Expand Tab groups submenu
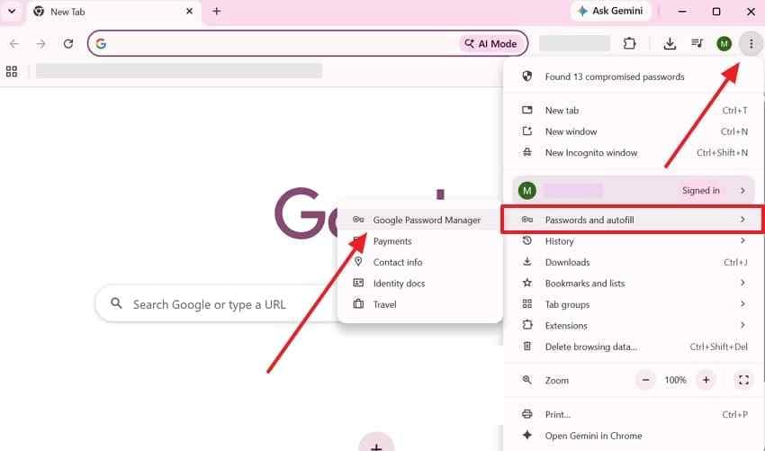 633,304
